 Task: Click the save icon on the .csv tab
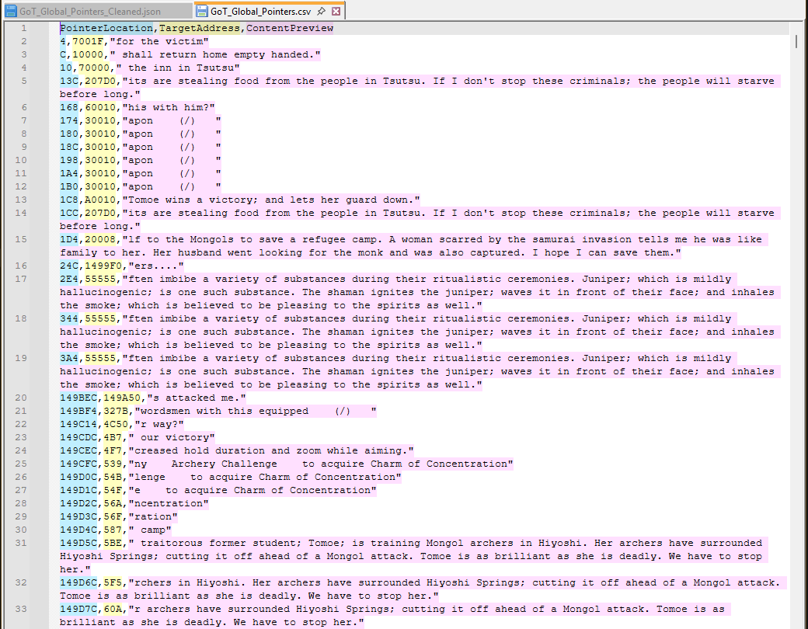pyautogui.click(x=203, y=11)
